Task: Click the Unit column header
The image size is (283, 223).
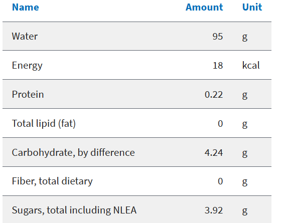Action: 252,7
